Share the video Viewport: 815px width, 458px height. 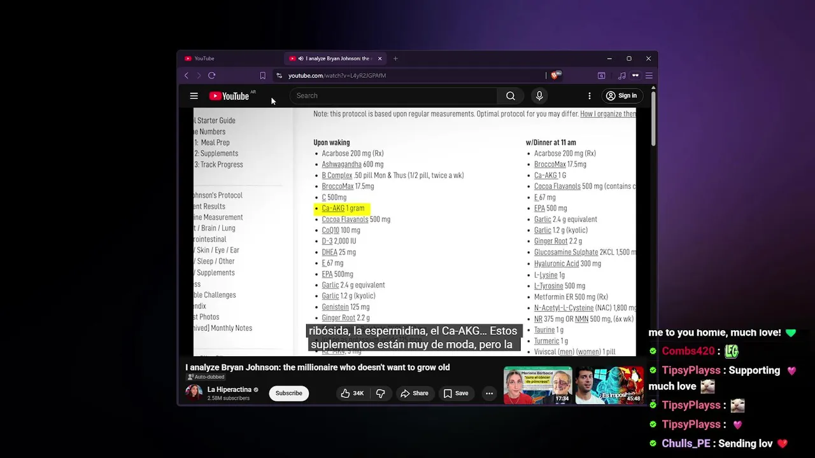point(415,393)
